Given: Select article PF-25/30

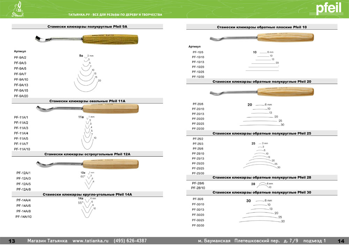Looking at the screenshot, I should [x=198, y=173].
